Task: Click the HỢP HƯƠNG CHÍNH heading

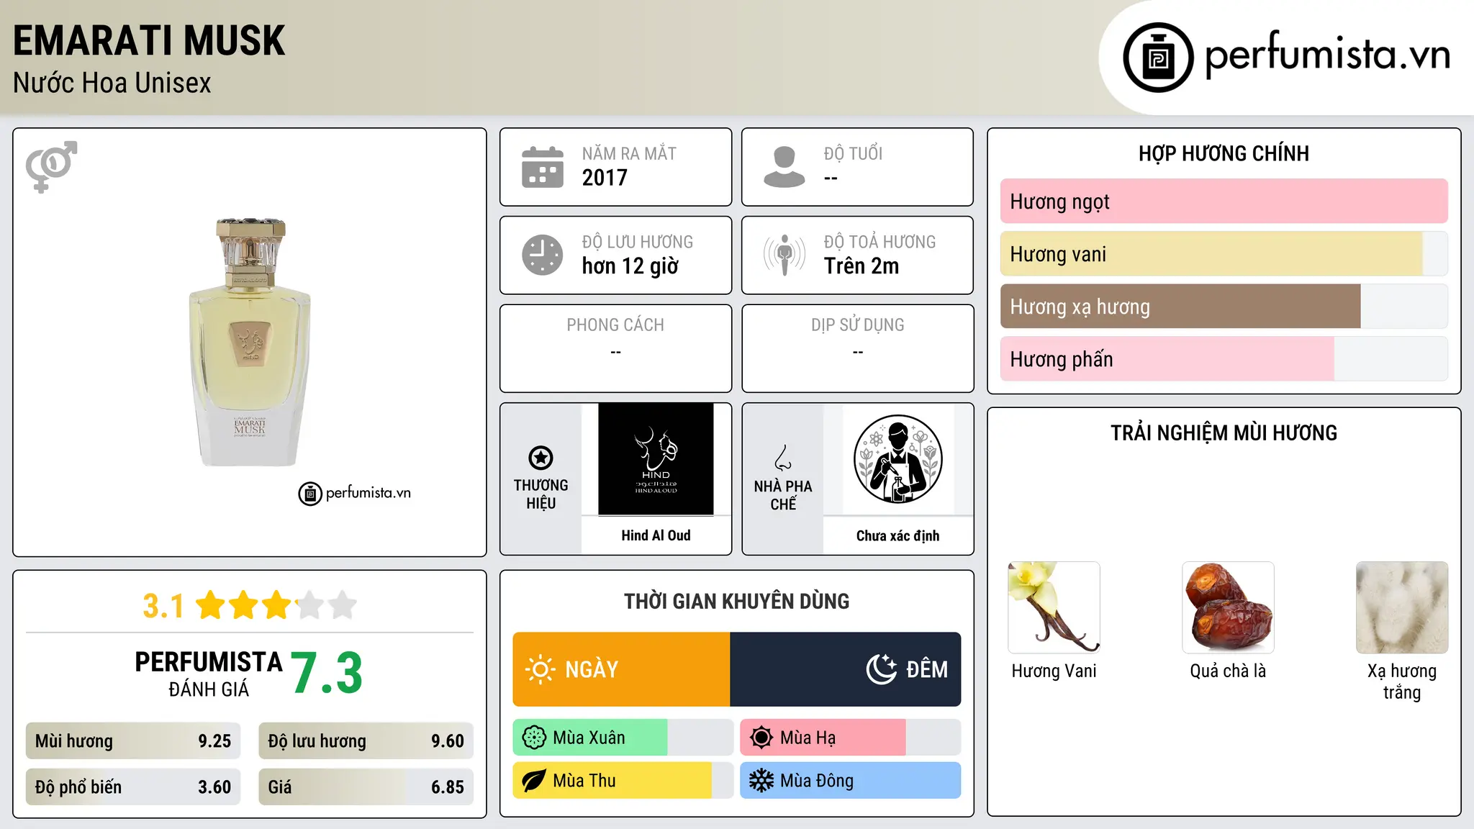Action: (x=1224, y=154)
